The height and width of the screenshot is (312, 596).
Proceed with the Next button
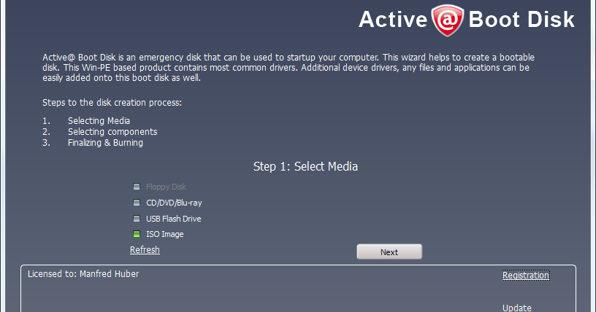pos(389,251)
